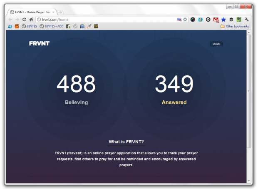Open the yellow framed picture bookmark icon

point(96,26)
